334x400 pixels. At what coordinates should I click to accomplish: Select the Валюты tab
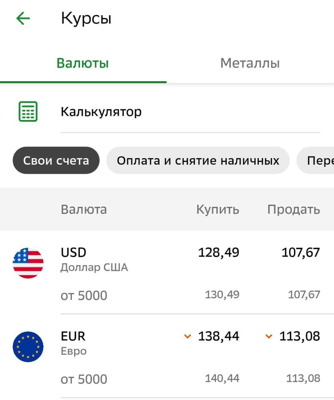pyautogui.click(x=83, y=63)
